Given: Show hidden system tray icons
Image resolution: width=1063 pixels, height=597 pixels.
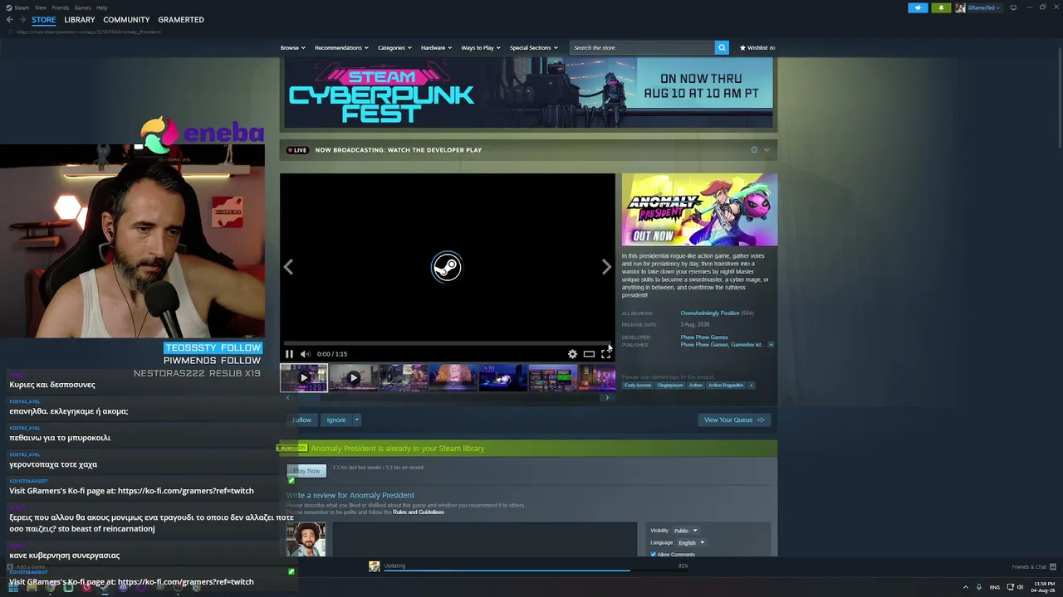Looking at the screenshot, I should click(965, 587).
